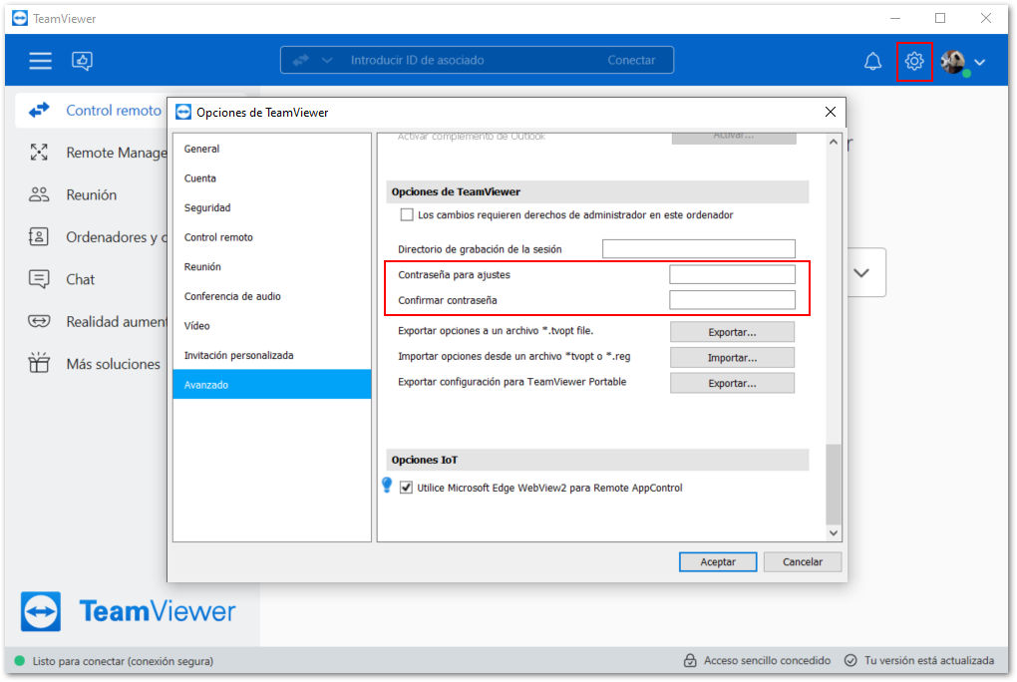Screen dimensions: 1017x682
Task: Focus the Contraseña para ajustes field
Action: [732, 274]
